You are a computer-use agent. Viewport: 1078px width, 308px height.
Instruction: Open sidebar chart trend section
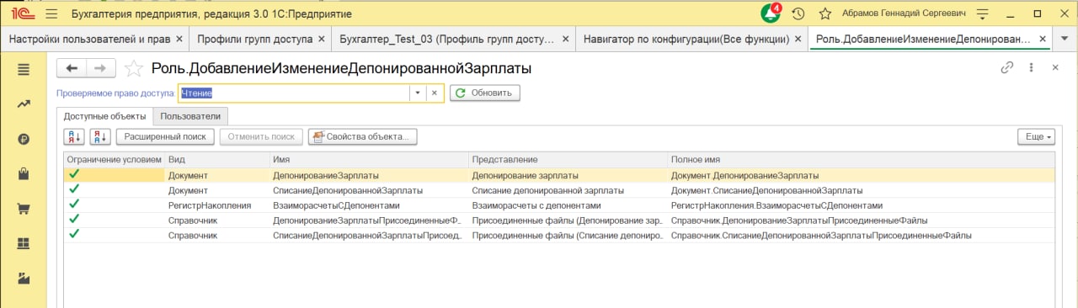click(x=24, y=104)
